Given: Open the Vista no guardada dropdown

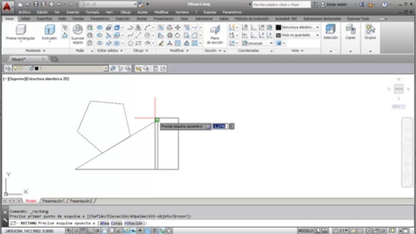Looking at the screenshot, I should pos(317,35).
